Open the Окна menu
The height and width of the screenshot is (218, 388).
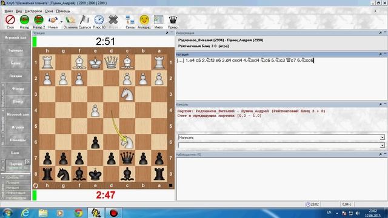(x=49, y=11)
